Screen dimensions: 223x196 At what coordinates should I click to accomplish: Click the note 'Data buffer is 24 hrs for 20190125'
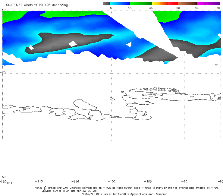tap(69, 191)
